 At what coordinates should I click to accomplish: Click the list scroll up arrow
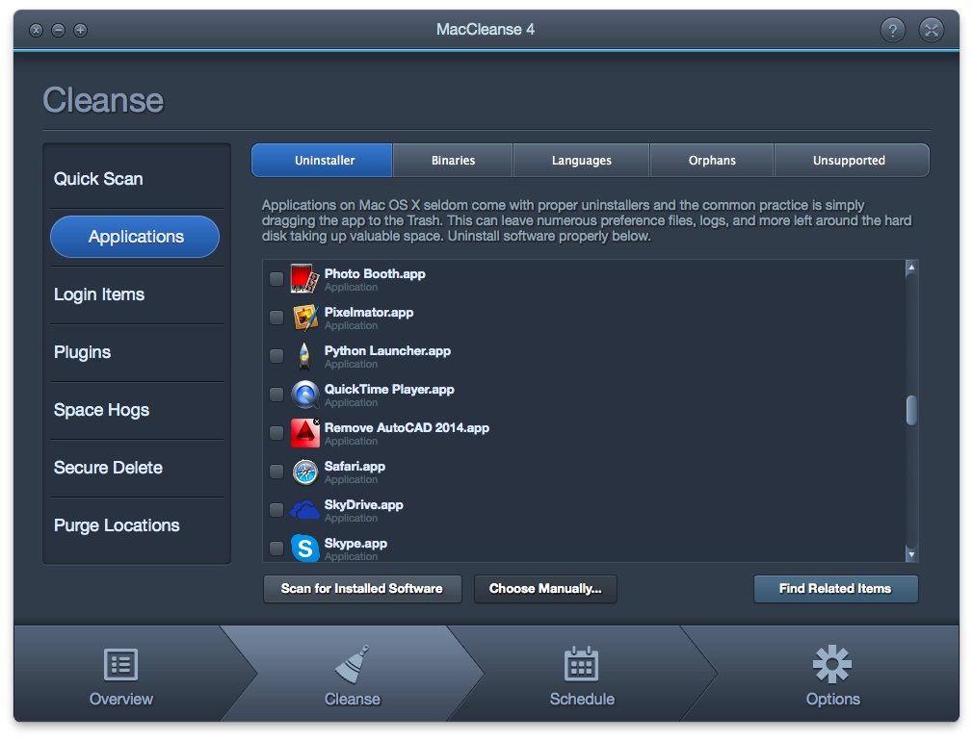click(911, 268)
